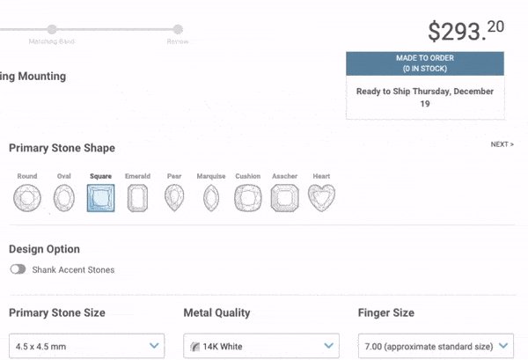Select the Emerald stone shape icon
Viewport: 528px width, 360px height.
pyautogui.click(x=137, y=198)
